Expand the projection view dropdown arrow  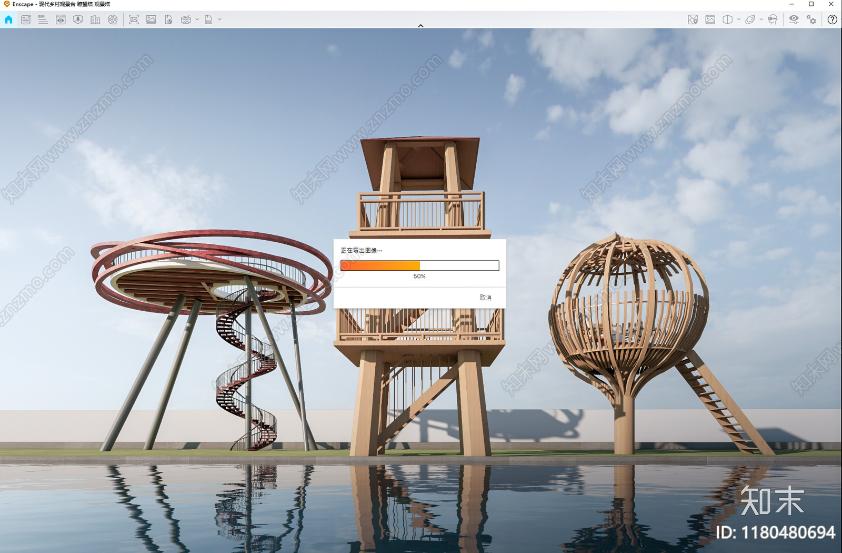[x=739, y=19]
